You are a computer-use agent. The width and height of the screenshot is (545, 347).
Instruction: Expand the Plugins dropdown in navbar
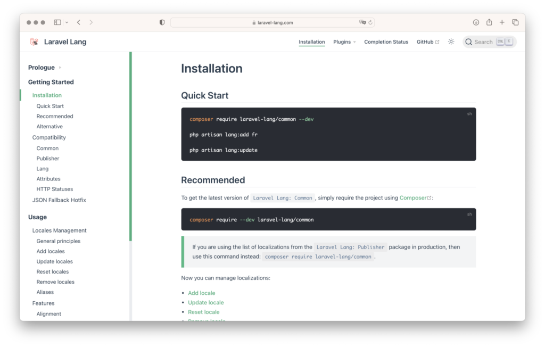(x=344, y=42)
